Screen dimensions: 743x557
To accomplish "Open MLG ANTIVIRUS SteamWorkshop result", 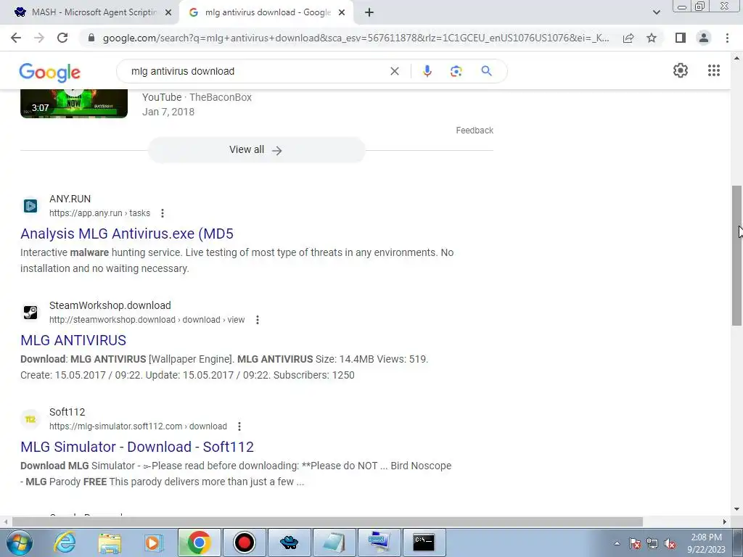I will [x=73, y=340].
